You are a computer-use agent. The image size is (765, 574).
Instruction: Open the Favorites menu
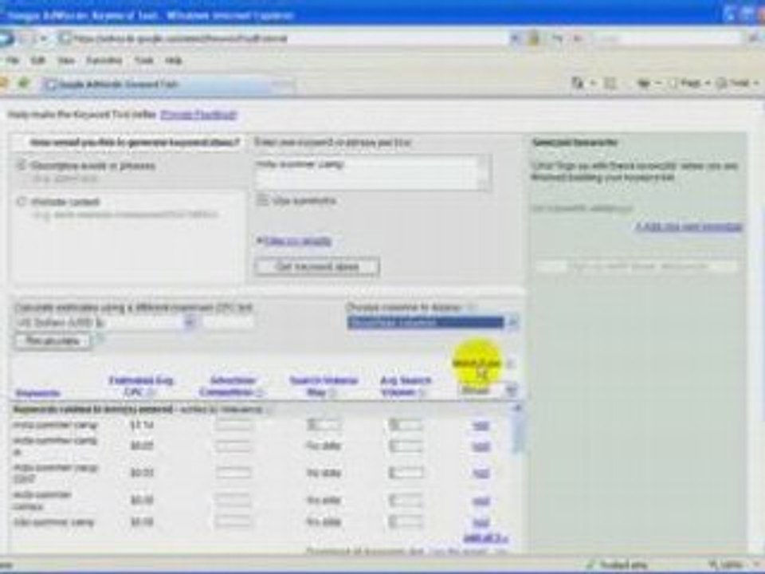tap(104, 61)
